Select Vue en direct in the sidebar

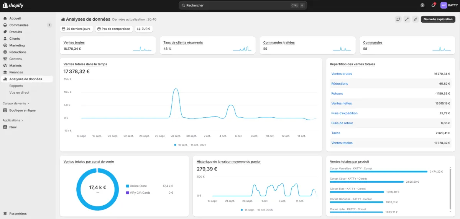(19, 92)
